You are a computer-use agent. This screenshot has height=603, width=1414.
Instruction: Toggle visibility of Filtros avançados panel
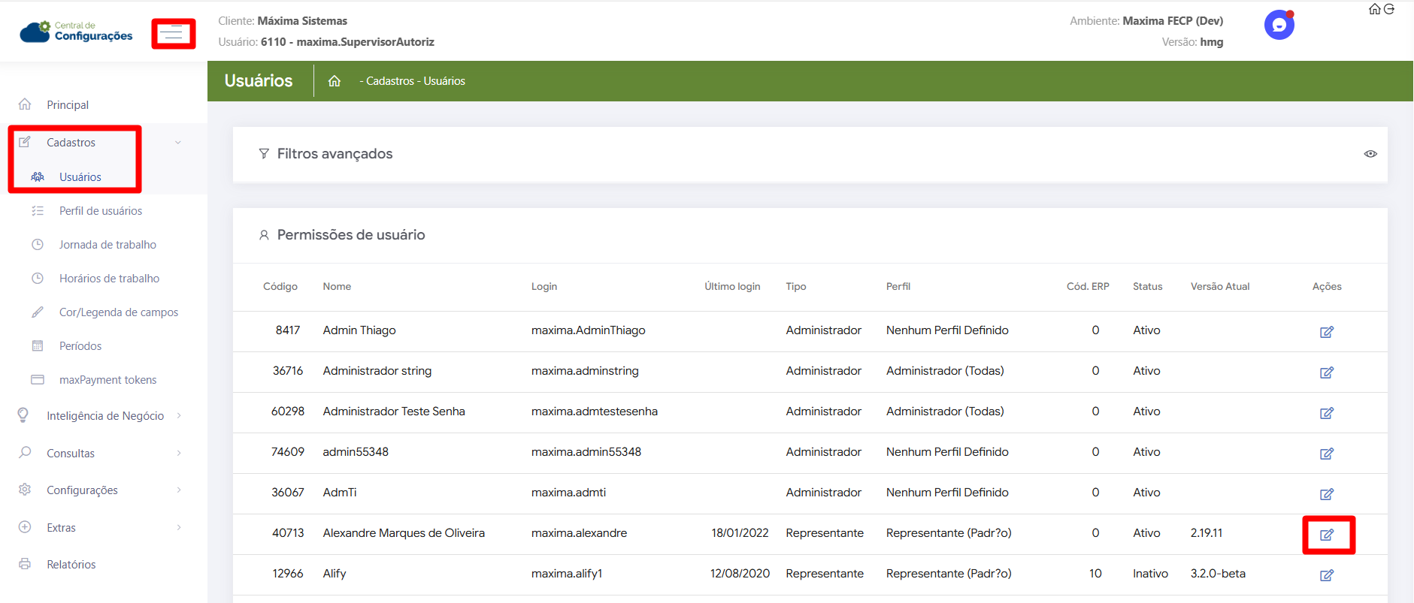coord(1370,154)
